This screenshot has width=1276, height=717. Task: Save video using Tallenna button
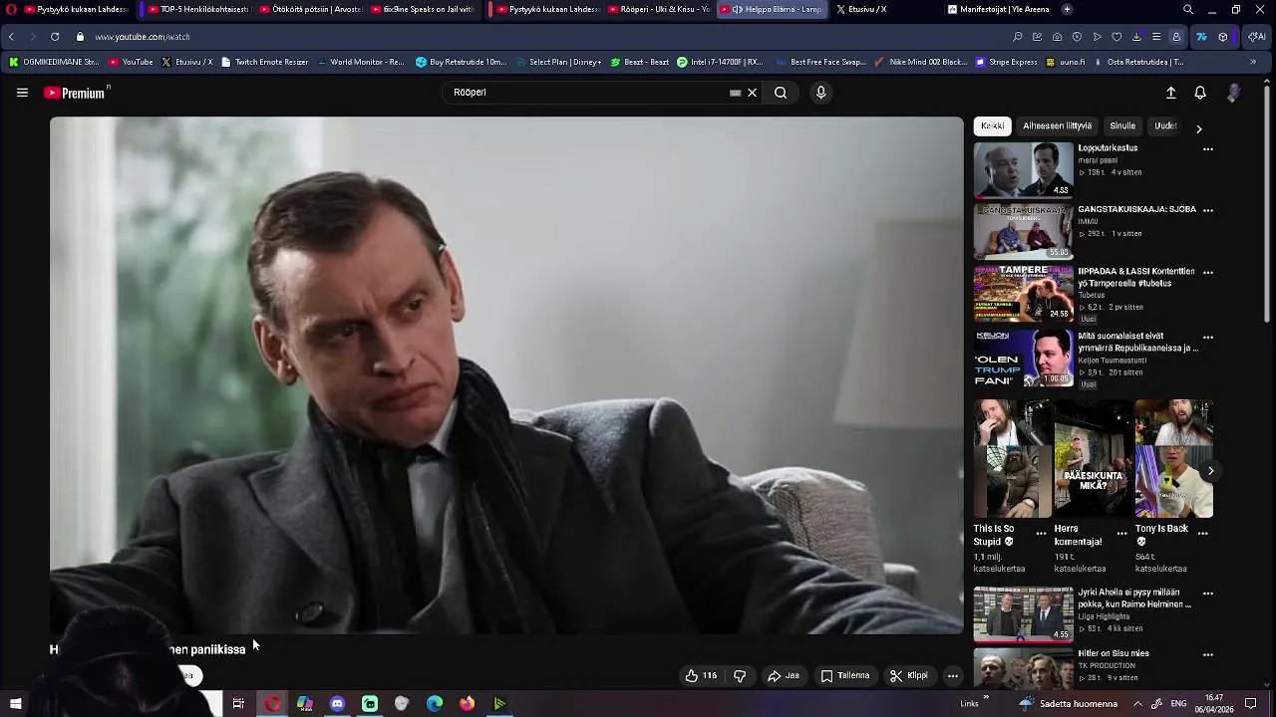pyautogui.click(x=845, y=675)
